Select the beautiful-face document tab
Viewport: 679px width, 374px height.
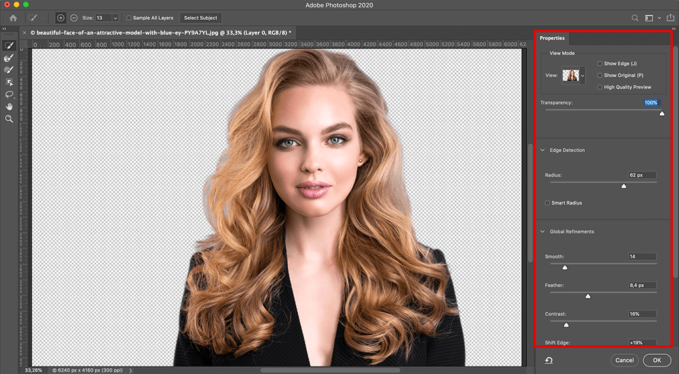[160, 32]
